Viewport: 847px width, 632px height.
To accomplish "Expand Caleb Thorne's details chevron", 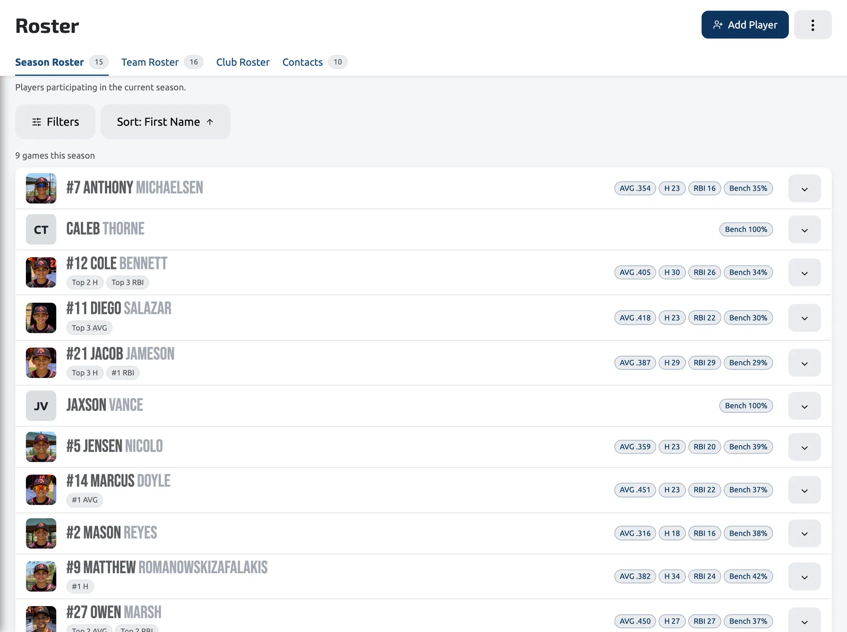I will pyautogui.click(x=805, y=230).
